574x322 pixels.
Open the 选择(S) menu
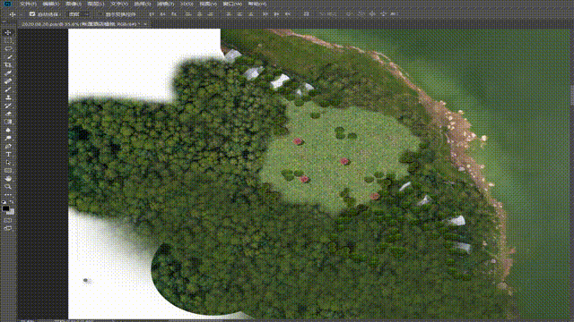click(x=142, y=4)
